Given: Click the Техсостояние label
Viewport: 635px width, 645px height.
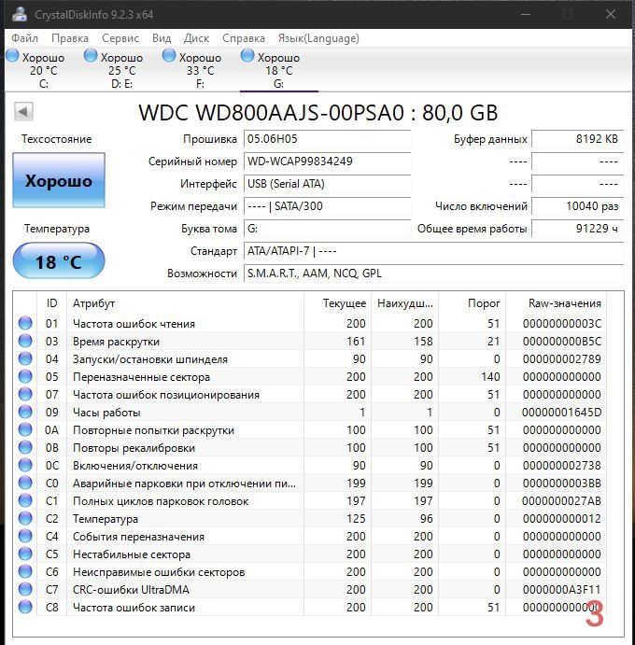Looking at the screenshot, I should point(56,139).
